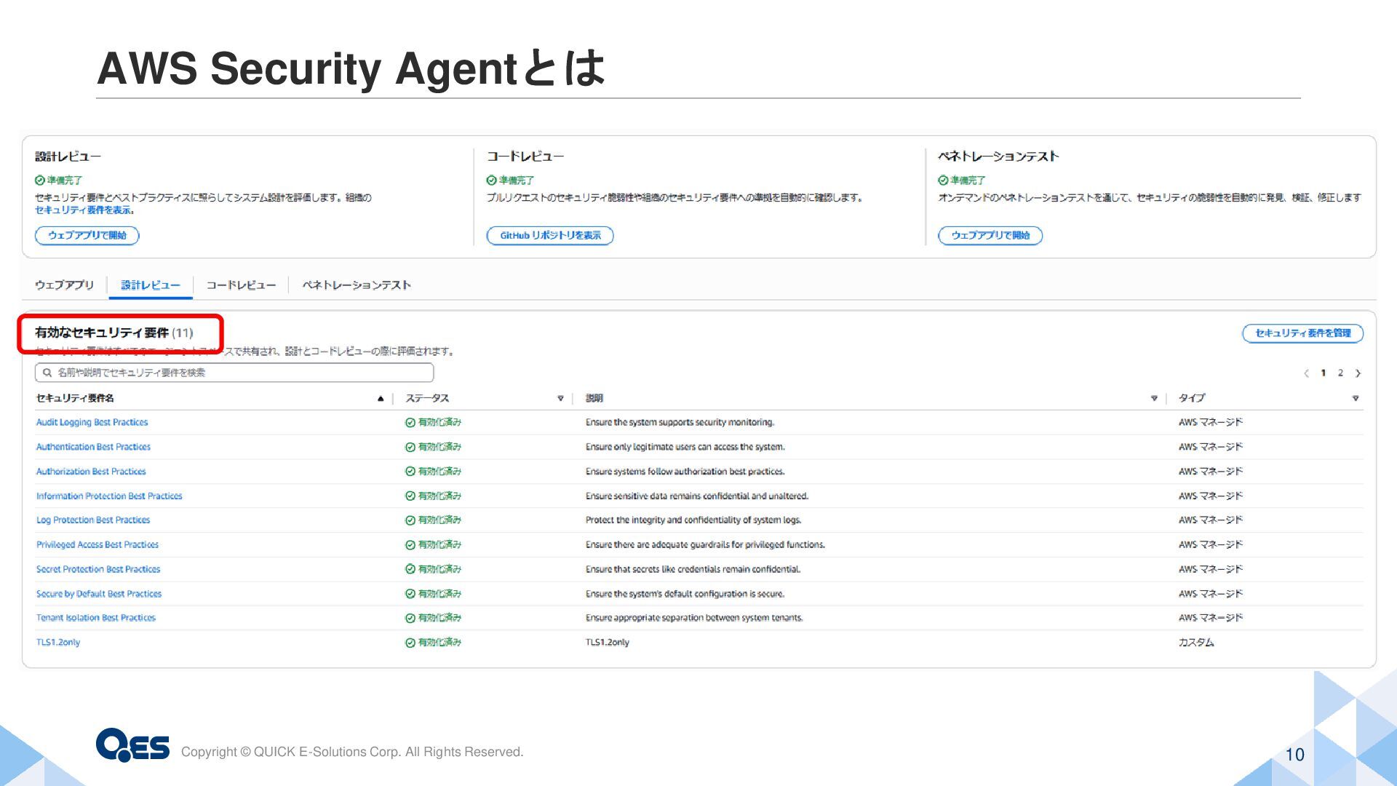Image resolution: width=1397 pixels, height=786 pixels.
Task: Open Audit Logging Best Practices link
Action: 92,422
